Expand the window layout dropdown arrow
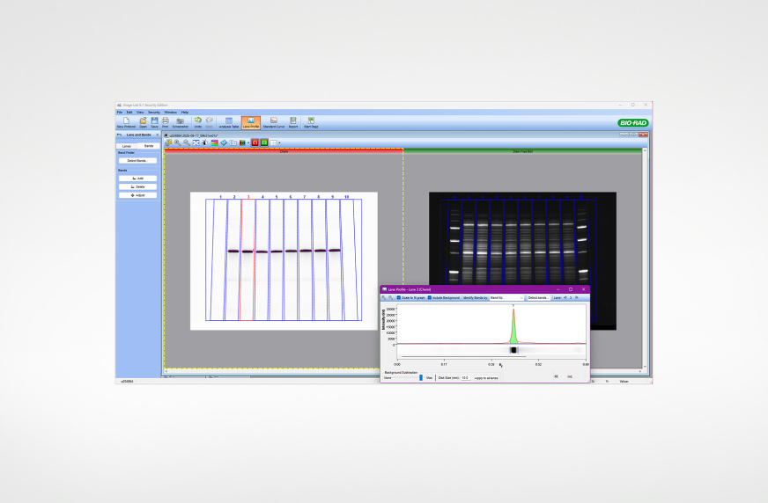The width and height of the screenshot is (768, 503). [x=279, y=142]
